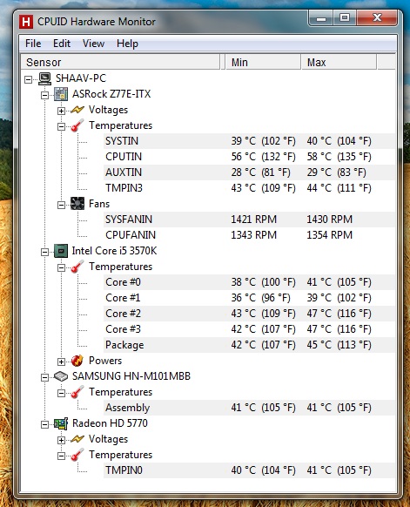
Task: Click the Powers label
Action: coord(105,361)
